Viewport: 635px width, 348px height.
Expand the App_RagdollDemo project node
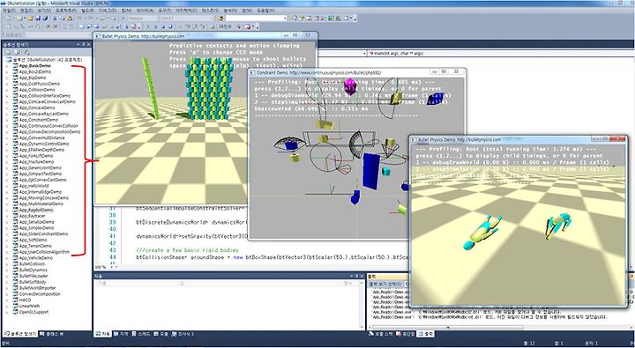(6, 211)
